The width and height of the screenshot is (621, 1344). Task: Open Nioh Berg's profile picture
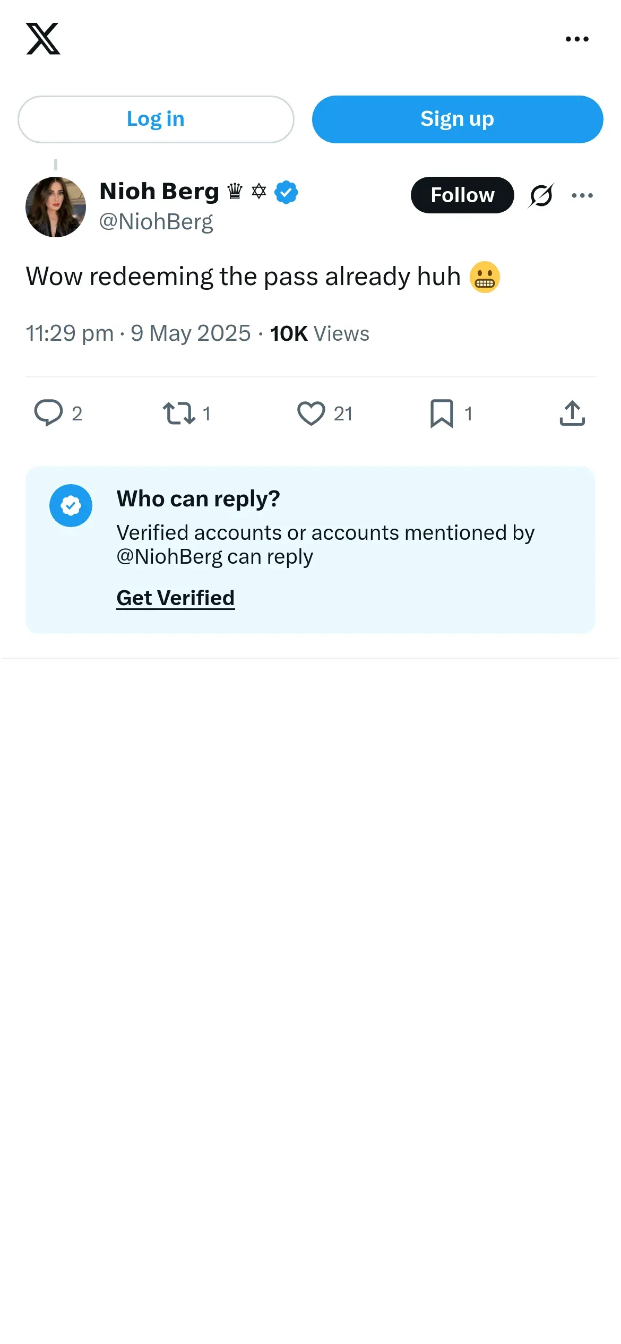click(x=56, y=207)
